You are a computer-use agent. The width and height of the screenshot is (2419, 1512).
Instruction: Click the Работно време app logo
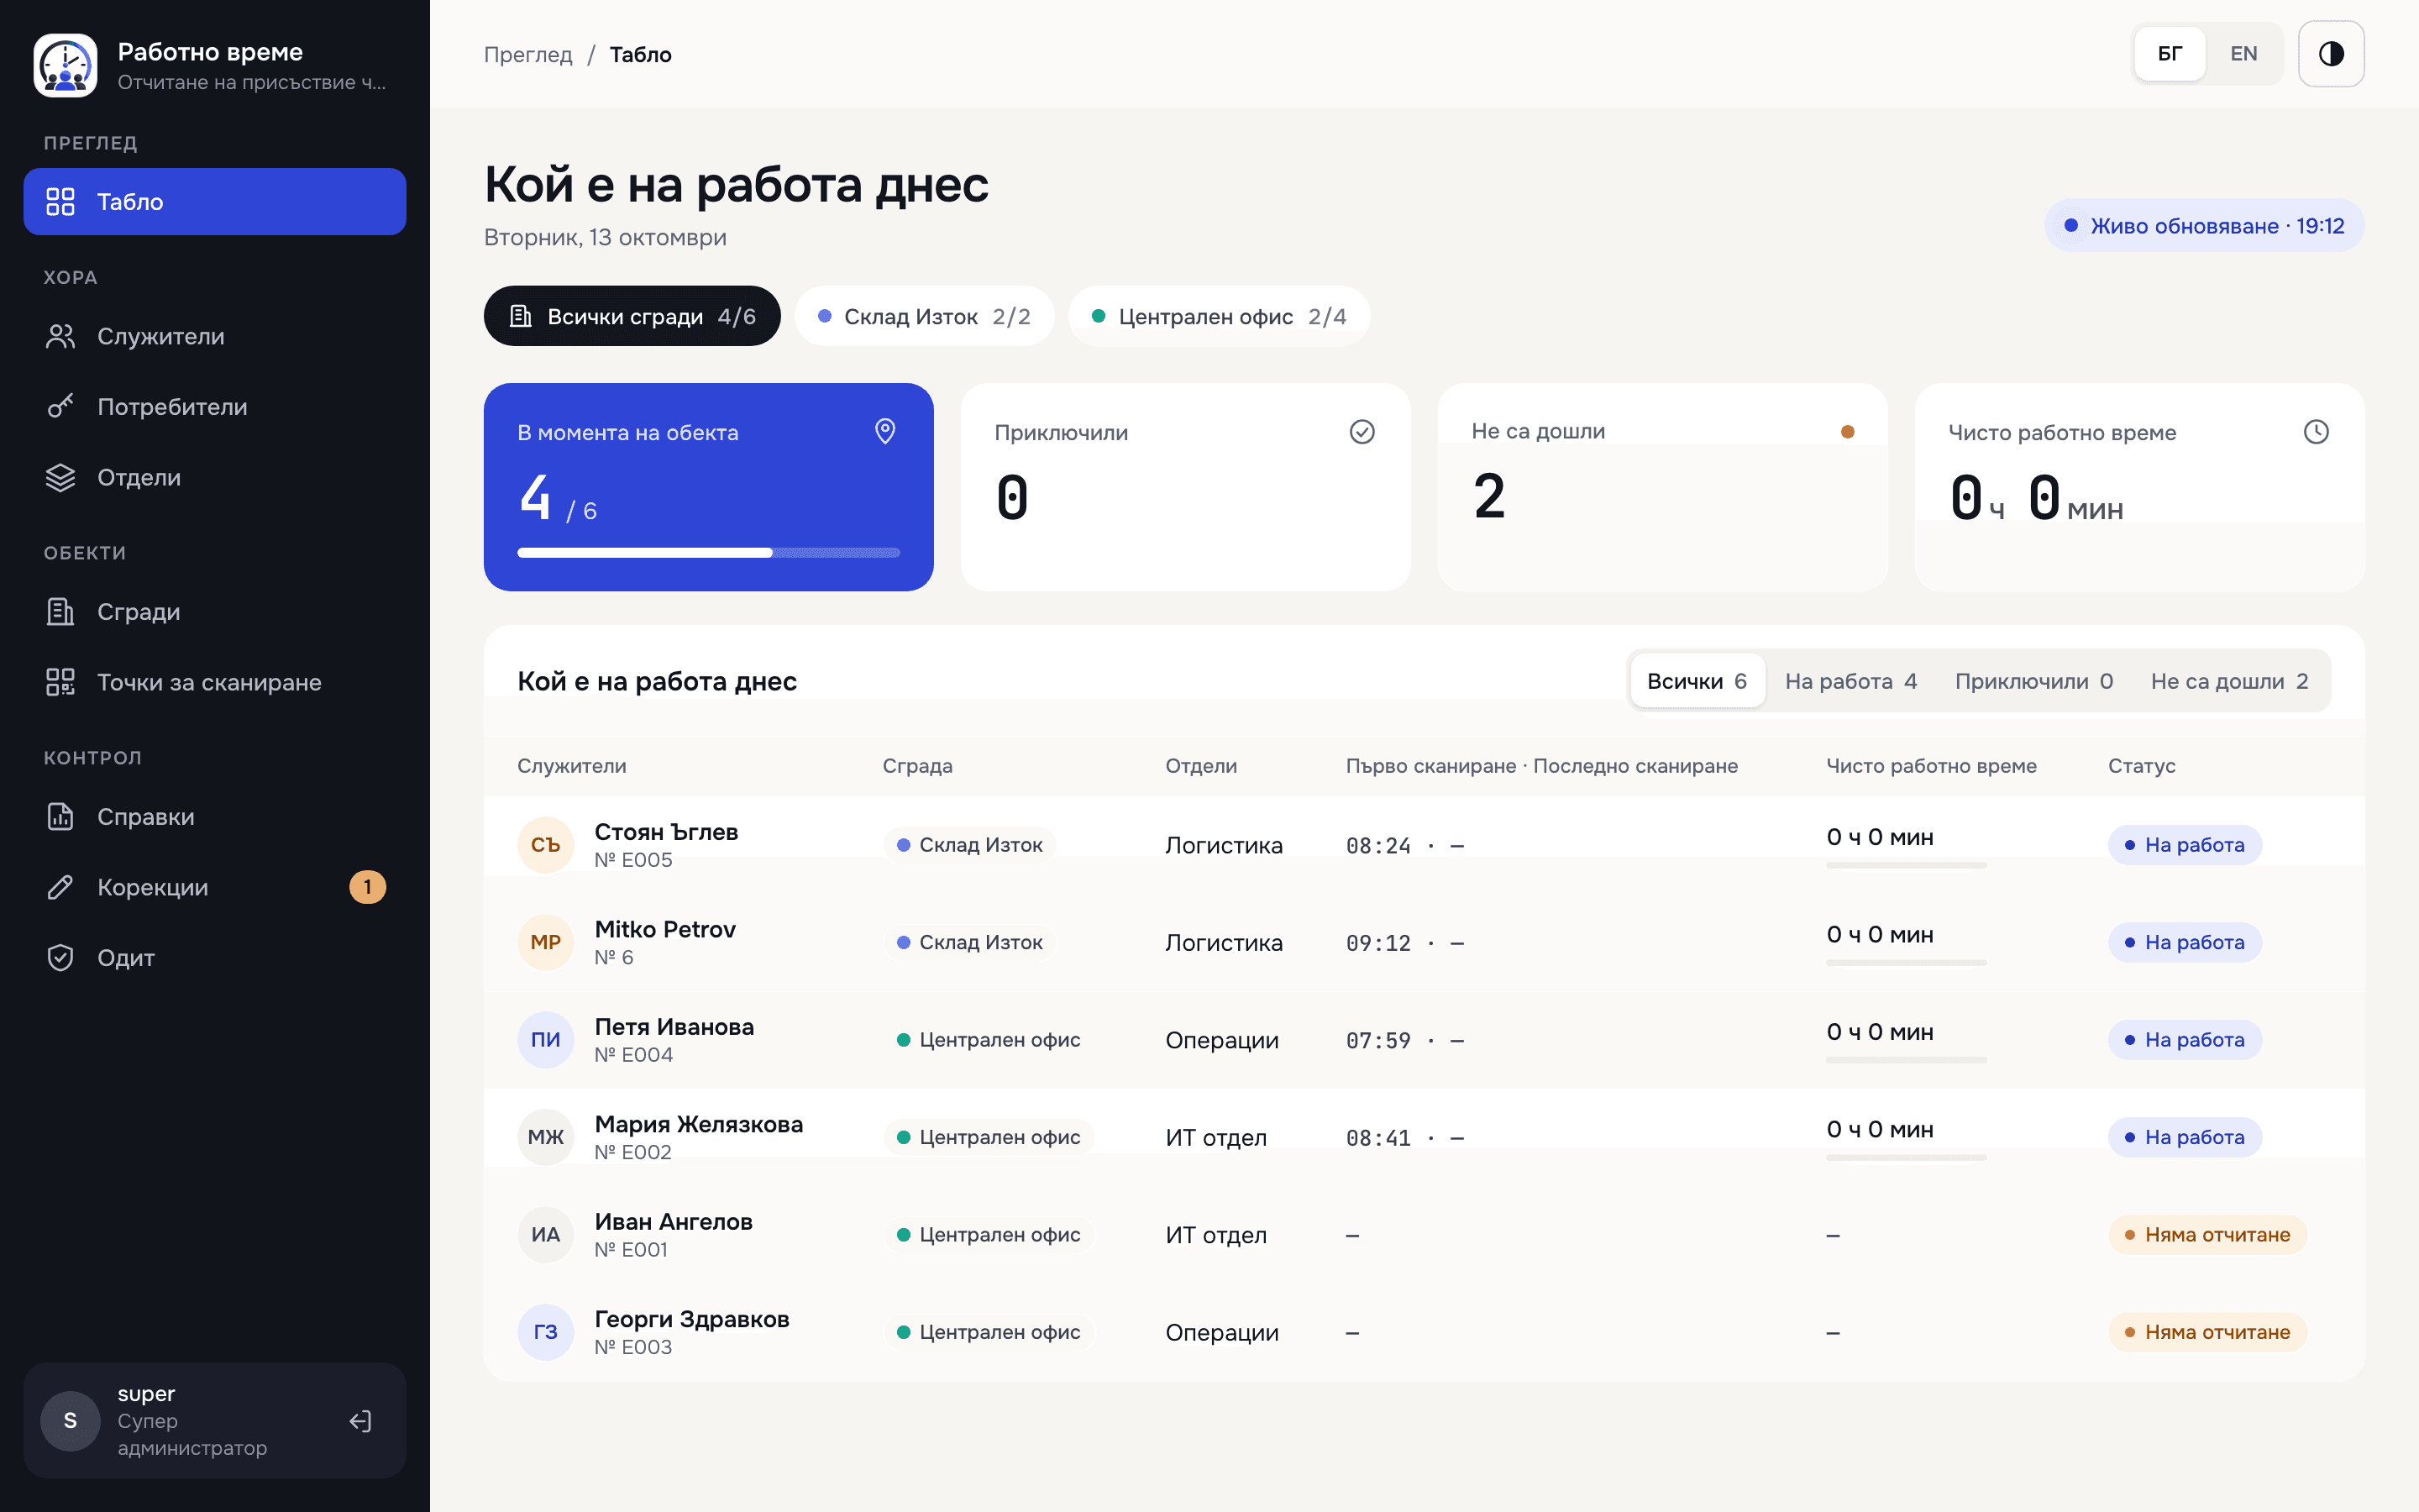coord(65,65)
